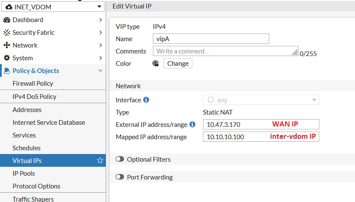Click the Policy & Objects icon
The height and width of the screenshot is (202, 355).
point(7,71)
